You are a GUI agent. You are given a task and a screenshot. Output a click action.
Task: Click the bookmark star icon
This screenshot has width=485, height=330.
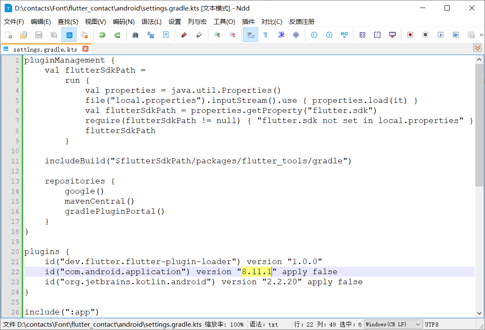(166, 35)
